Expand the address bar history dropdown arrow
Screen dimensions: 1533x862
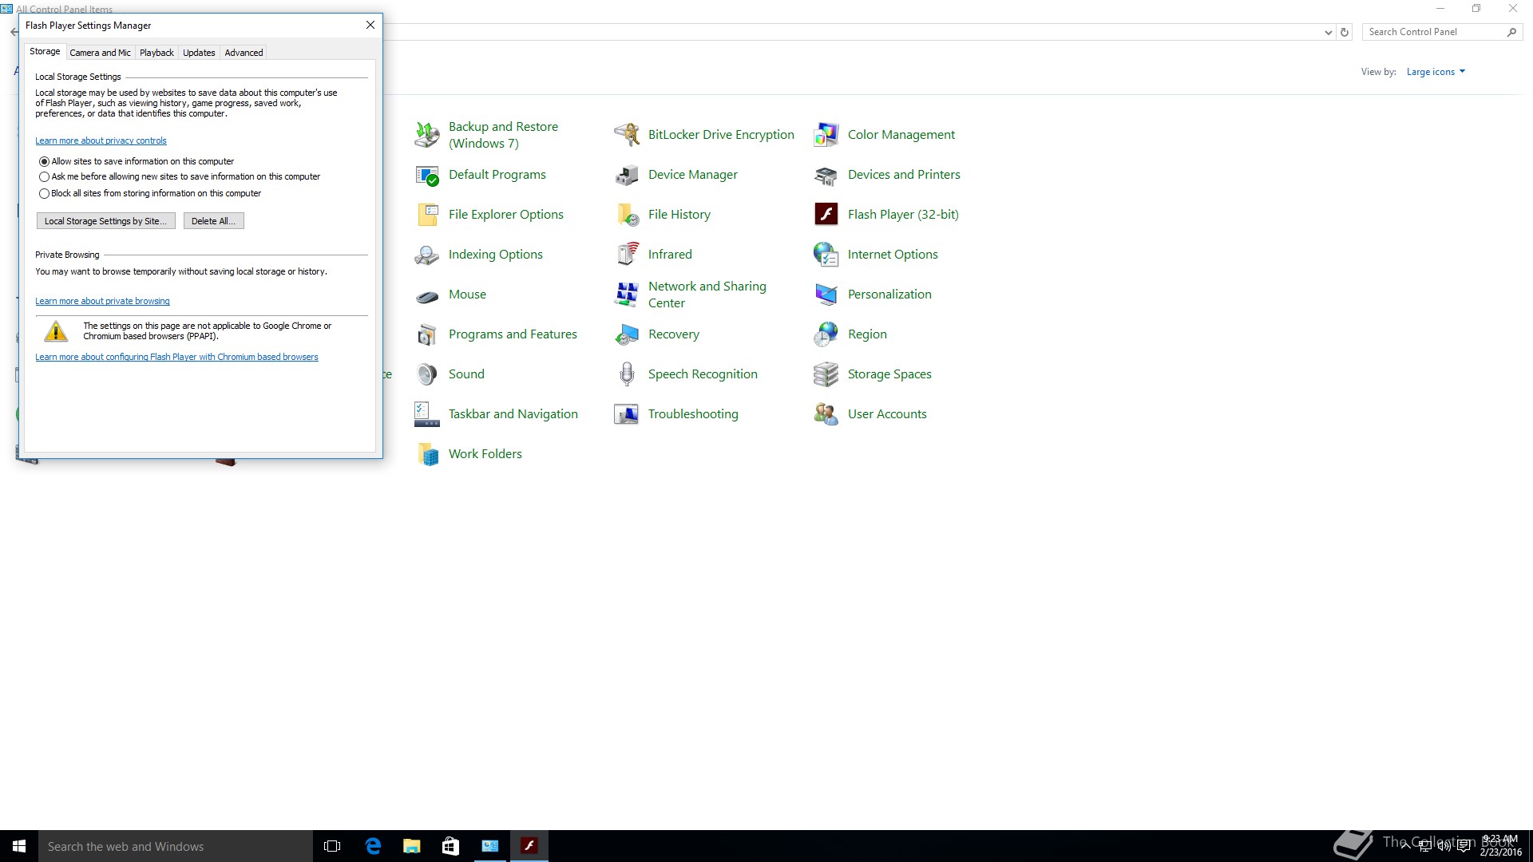click(1328, 33)
